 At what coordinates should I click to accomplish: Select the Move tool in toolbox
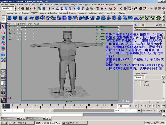(x=3, y=37)
